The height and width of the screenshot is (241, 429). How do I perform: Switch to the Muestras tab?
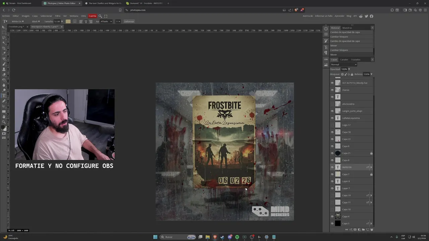click(x=347, y=28)
